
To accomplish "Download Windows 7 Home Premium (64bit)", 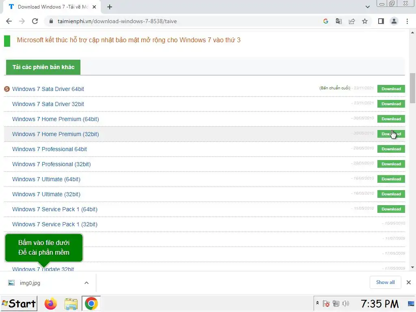I will coord(391,119).
